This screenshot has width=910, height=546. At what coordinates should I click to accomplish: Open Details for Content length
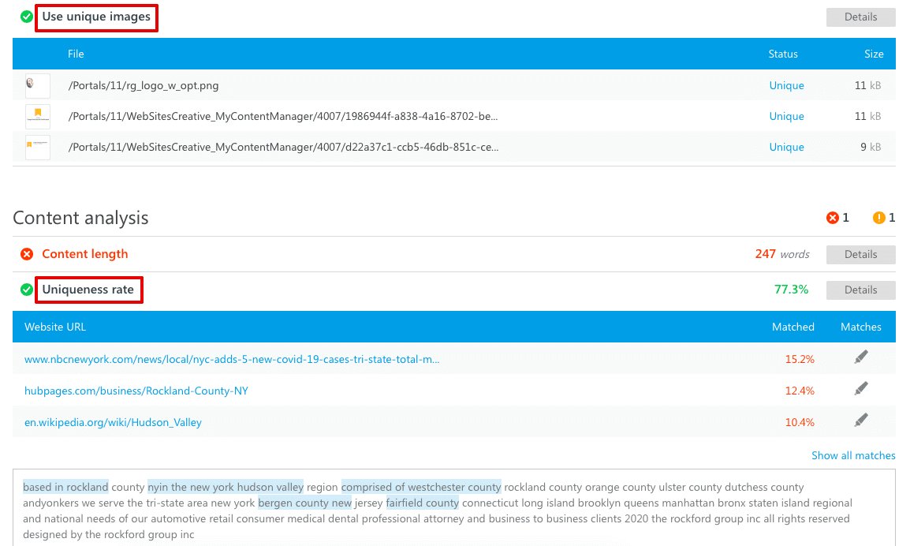click(x=860, y=254)
